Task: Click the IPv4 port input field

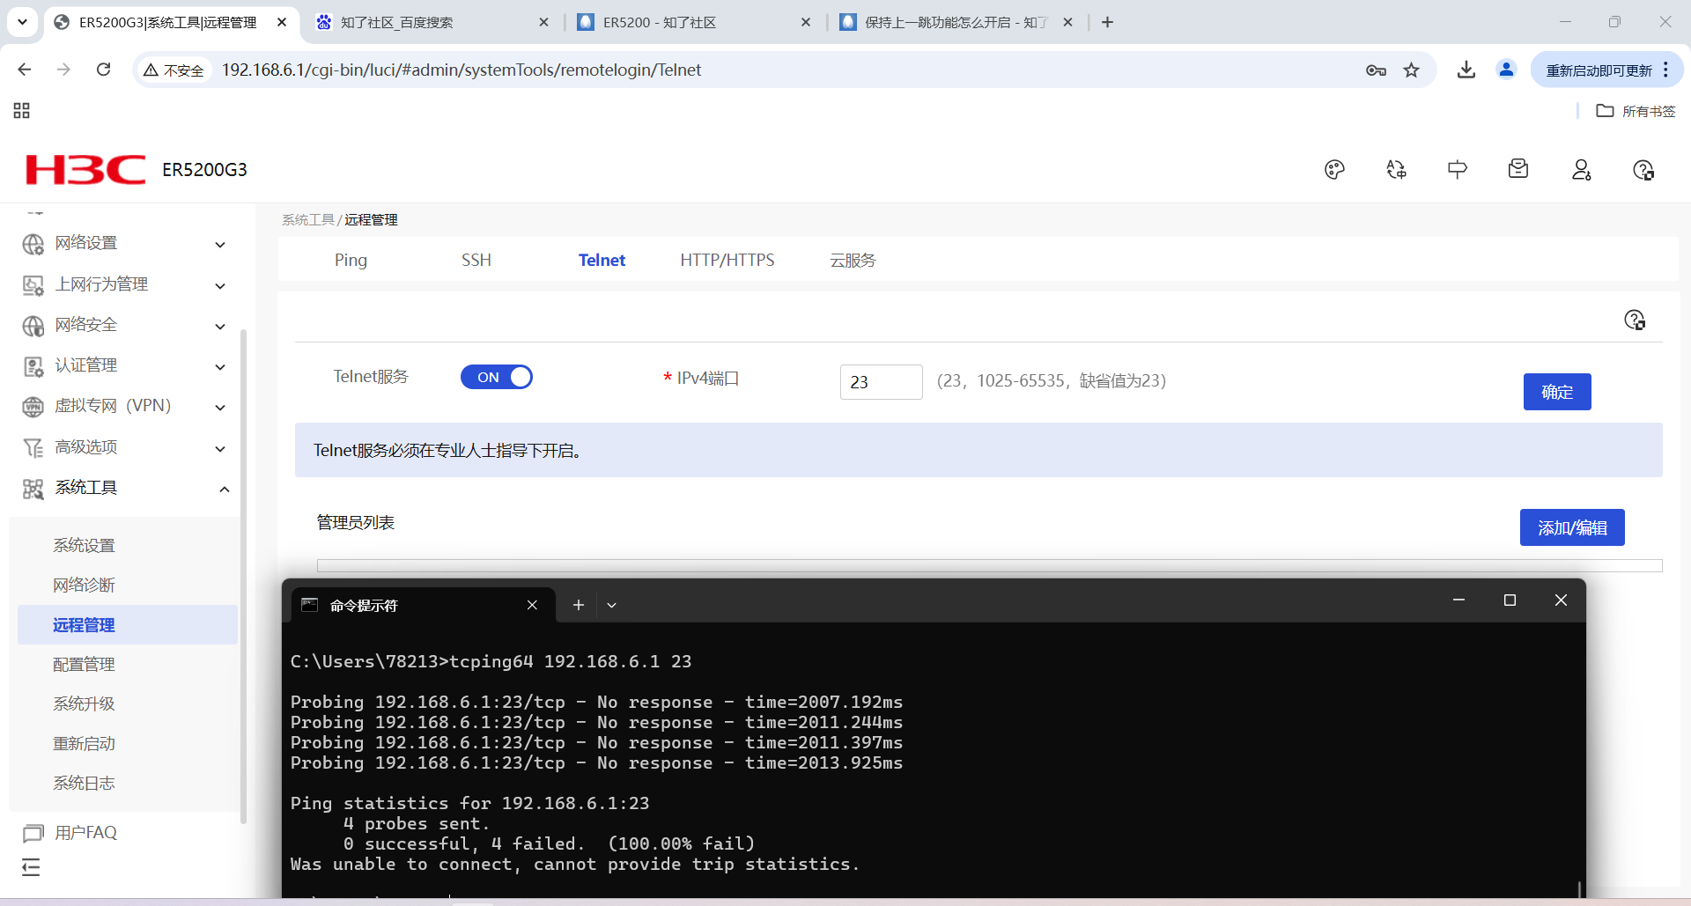Action: (x=881, y=382)
